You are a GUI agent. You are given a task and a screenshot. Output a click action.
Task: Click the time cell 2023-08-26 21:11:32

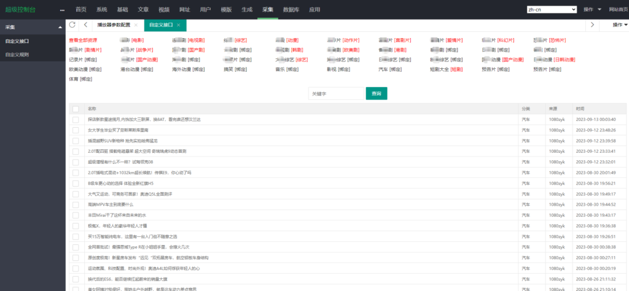pos(596,279)
